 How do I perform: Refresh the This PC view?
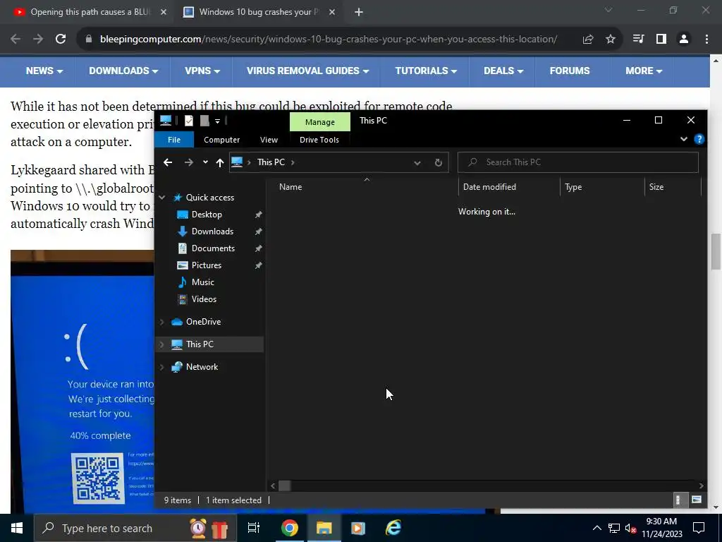point(439,163)
